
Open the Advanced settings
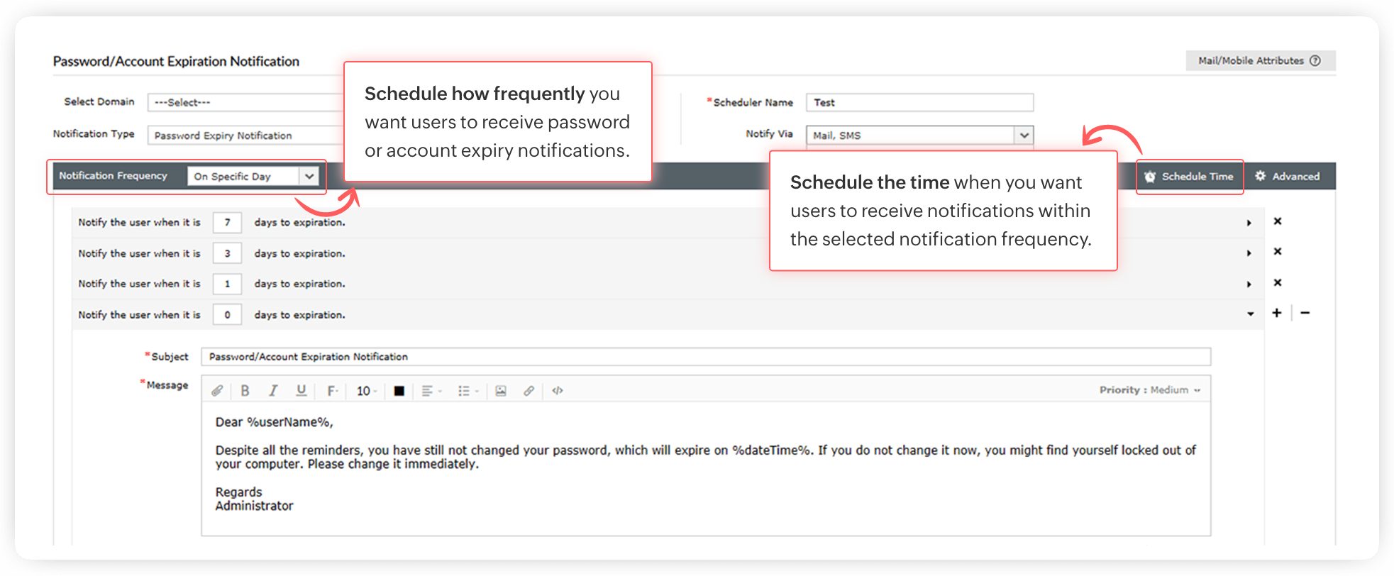click(1288, 176)
